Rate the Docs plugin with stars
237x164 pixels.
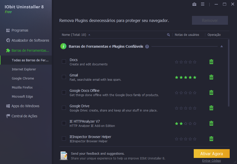[x=186, y=62]
